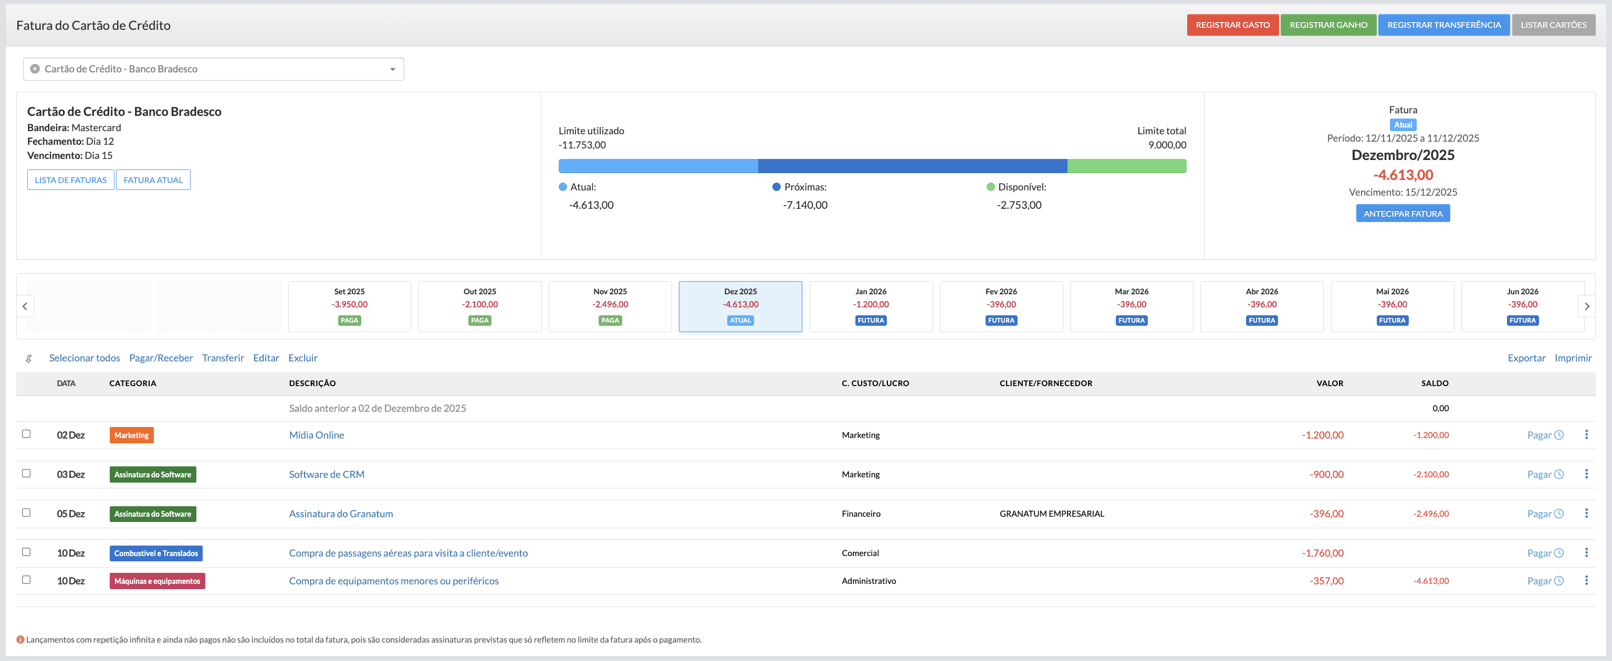Select the Nov 2025 paid invoice tab
This screenshot has height=661, width=1612.
click(x=610, y=306)
